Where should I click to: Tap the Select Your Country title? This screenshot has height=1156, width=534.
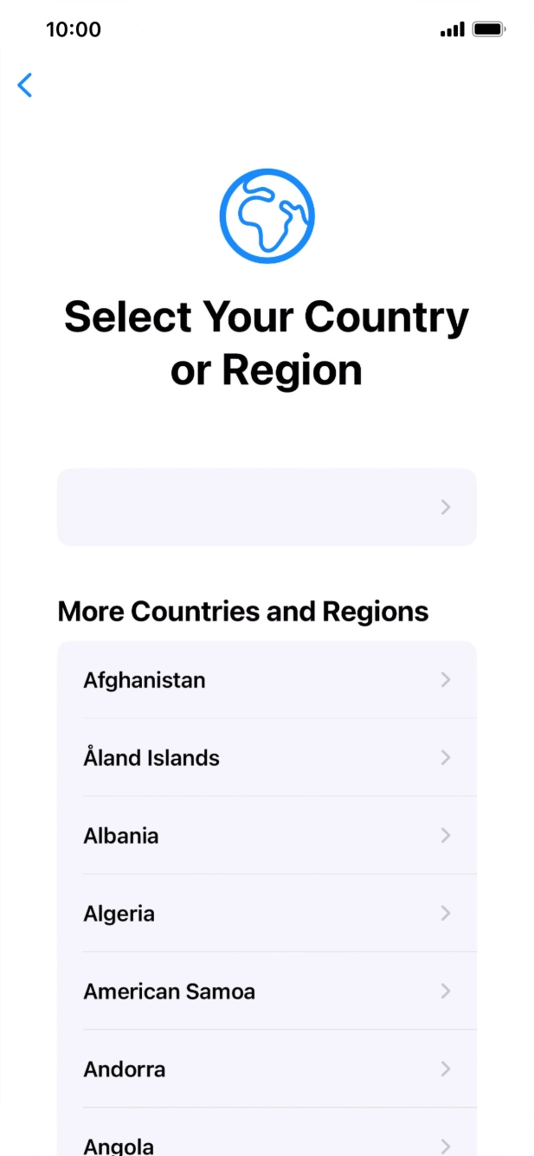pyautogui.click(x=267, y=342)
